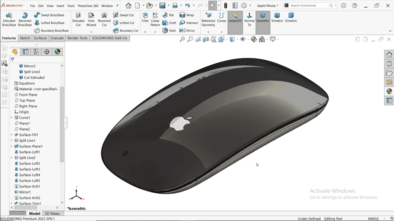Toggle Hide/Show Items eye icon
This screenshot has height=221, width=394.
click(243, 39)
